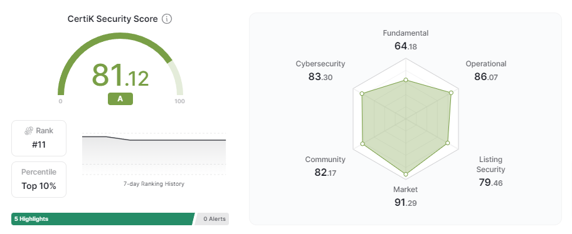Screen dimensions: 572x234
Task: Select the A grade badge
Action: (120, 99)
